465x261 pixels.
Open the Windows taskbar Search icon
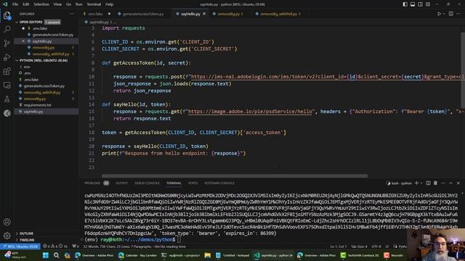point(57,255)
